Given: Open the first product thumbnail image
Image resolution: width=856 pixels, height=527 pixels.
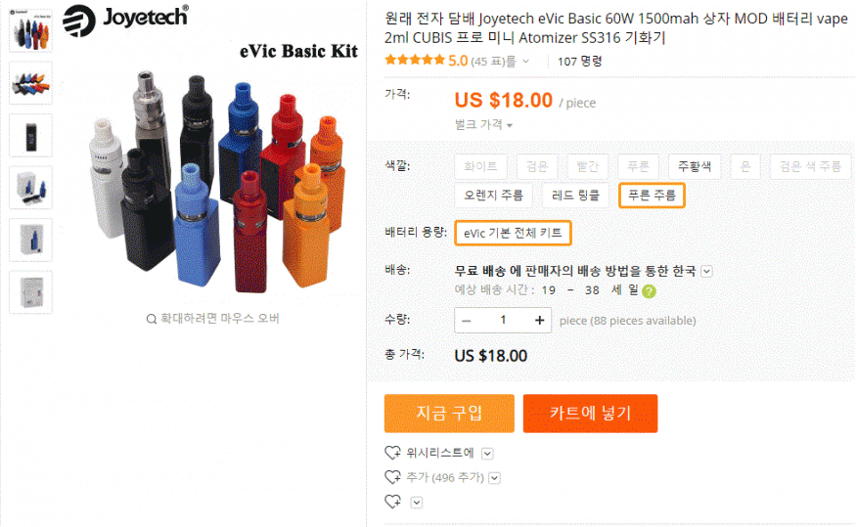Looking at the screenshot, I should point(30,30).
